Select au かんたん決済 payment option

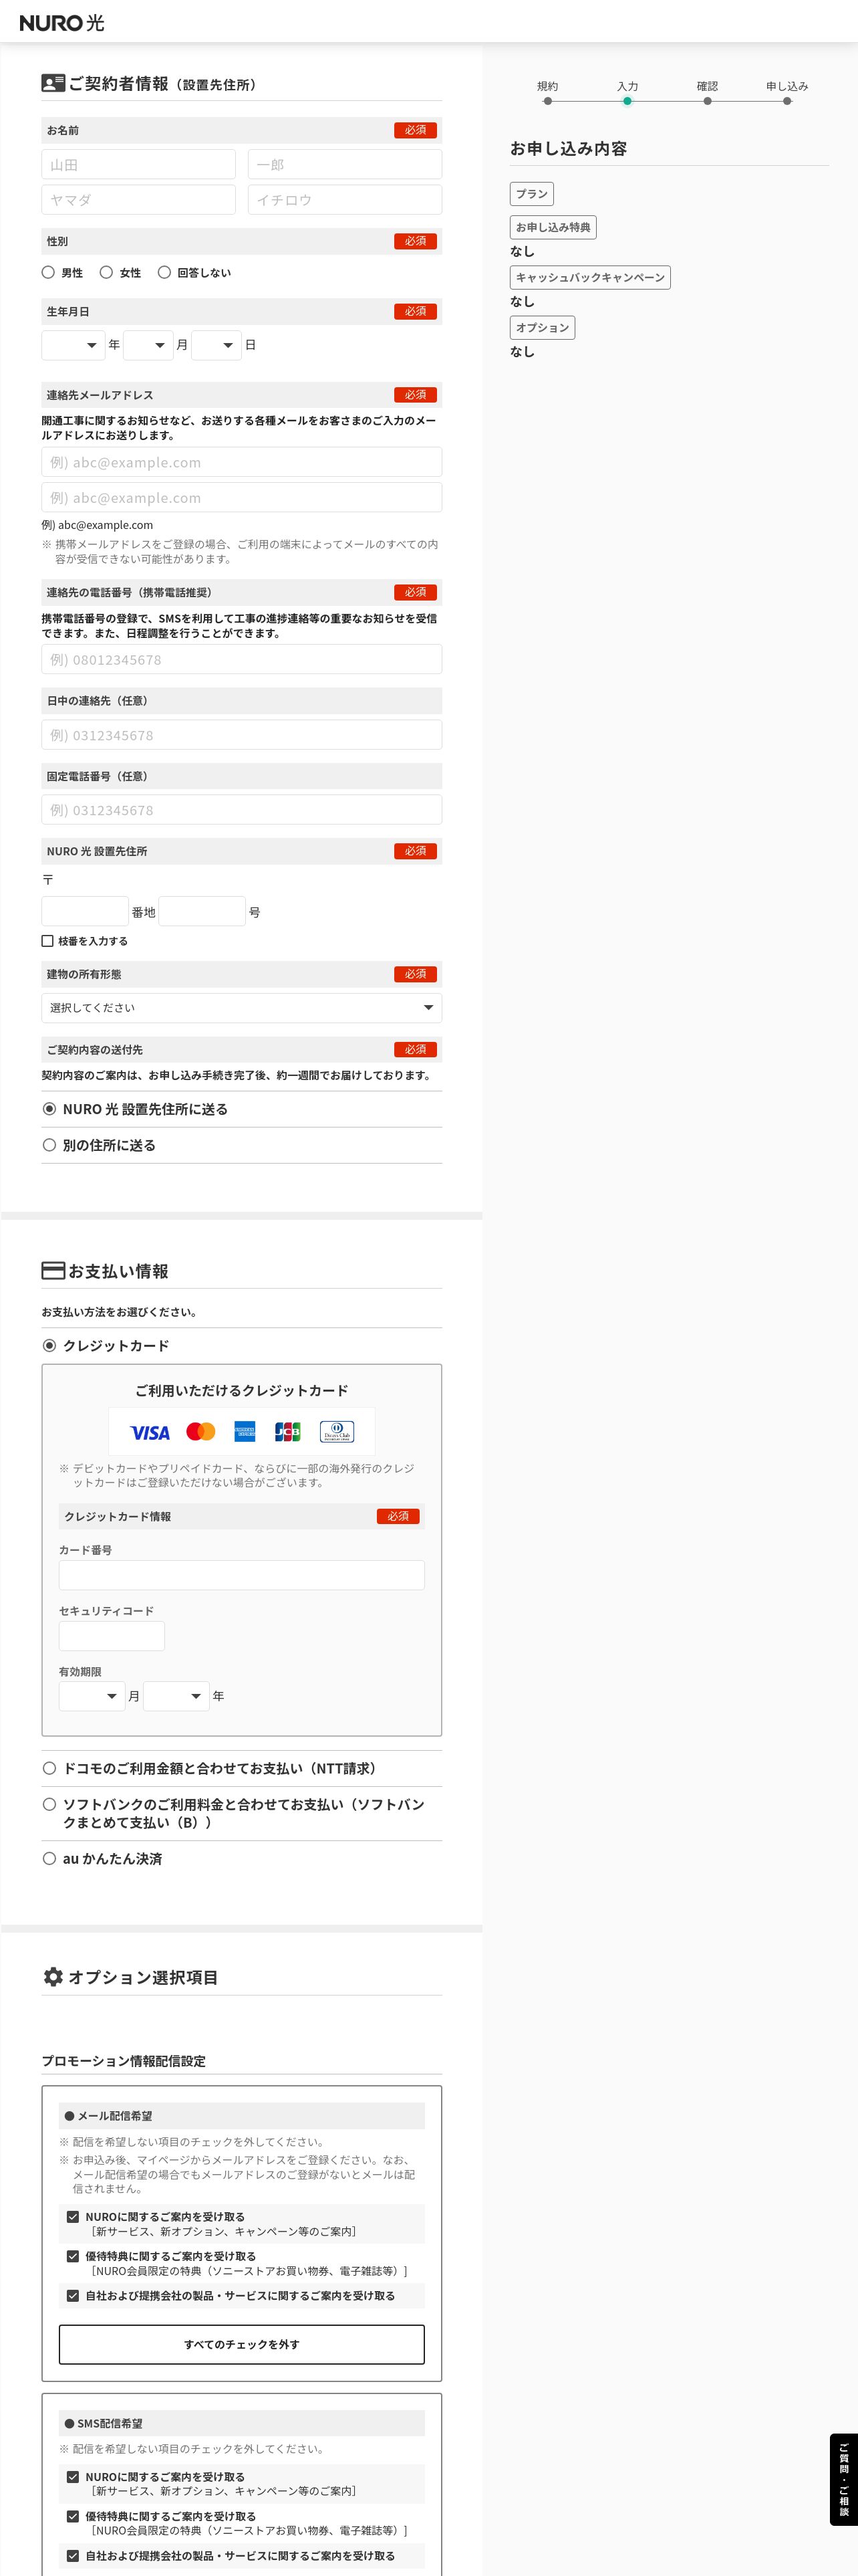tap(49, 1858)
